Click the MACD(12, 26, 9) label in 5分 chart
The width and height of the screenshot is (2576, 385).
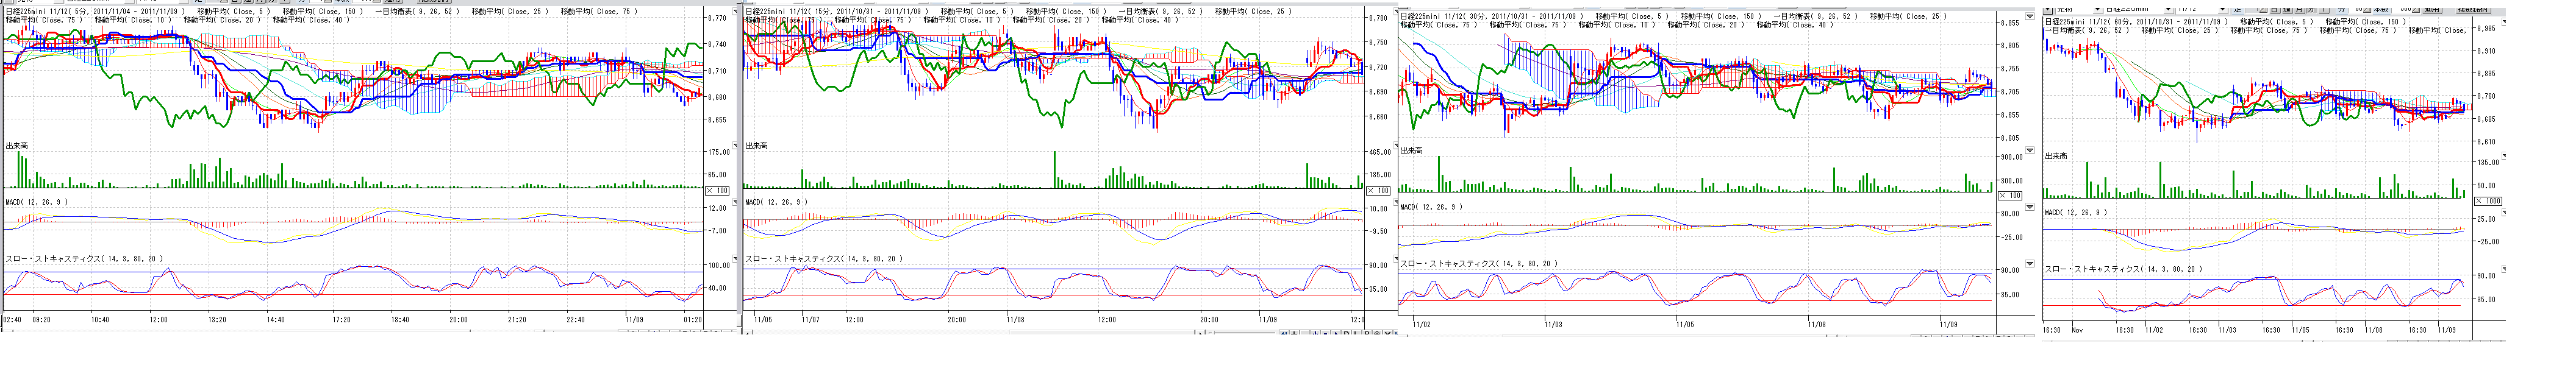(x=36, y=202)
